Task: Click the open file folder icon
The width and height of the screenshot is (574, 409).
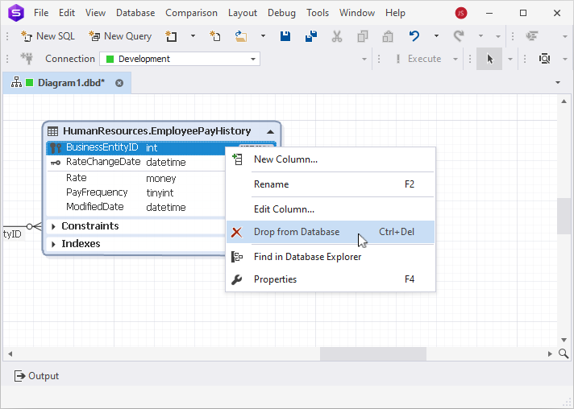Action: 241,36
